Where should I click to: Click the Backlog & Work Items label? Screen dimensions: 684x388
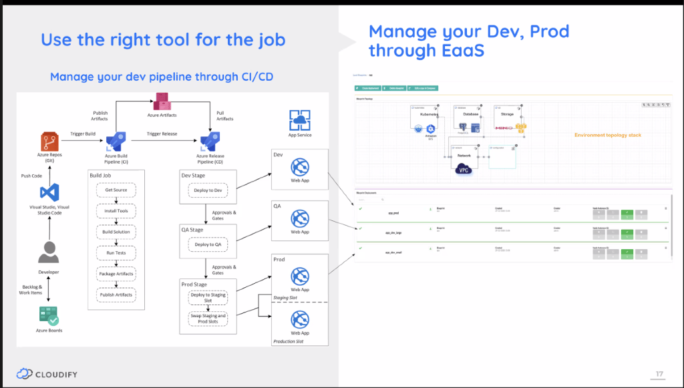coord(31,290)
